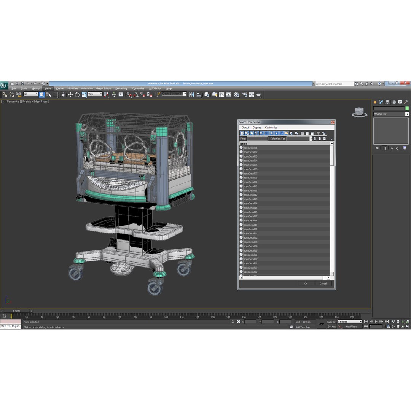The height and width of the screenshot is (411, 411).
Task: Toggle Display Geometry filter in dialog
Action: click(242, 133)
